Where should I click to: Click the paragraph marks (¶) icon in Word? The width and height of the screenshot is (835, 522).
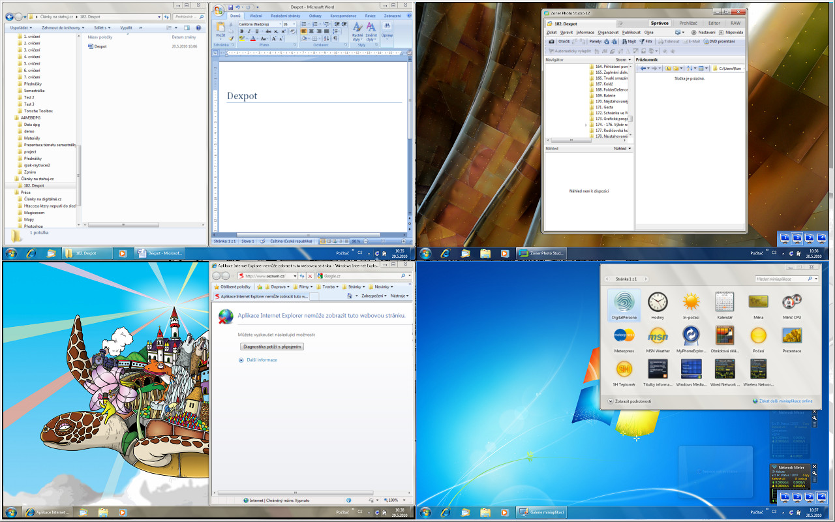(x=335, y=38)
